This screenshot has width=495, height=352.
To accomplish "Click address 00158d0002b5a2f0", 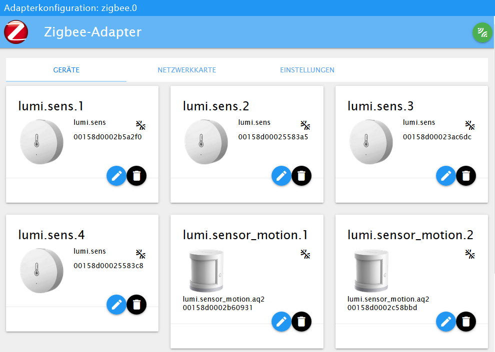I will [107, 137].
